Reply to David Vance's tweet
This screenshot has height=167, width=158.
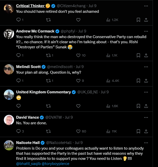coord(18,131)
